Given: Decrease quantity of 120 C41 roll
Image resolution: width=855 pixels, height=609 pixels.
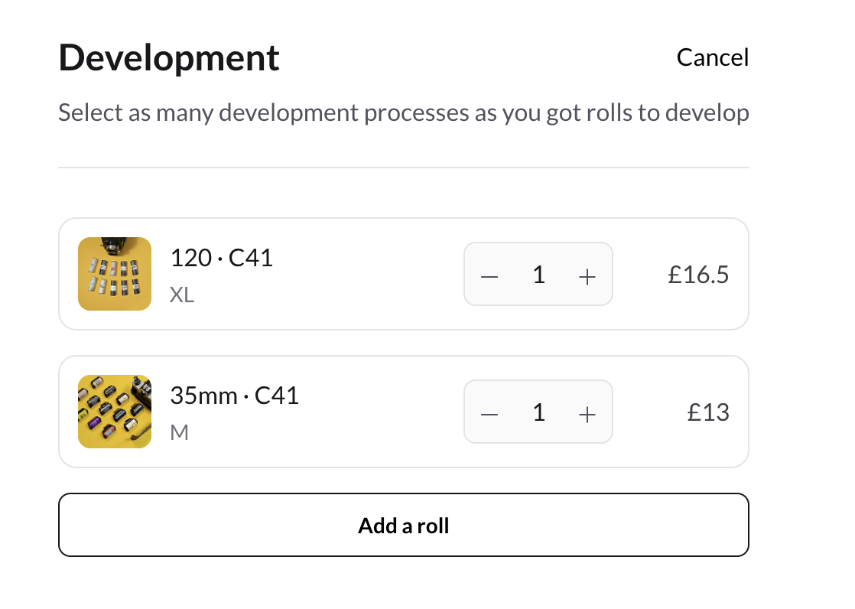Looking at the screenshot, I should coord(490,275).
